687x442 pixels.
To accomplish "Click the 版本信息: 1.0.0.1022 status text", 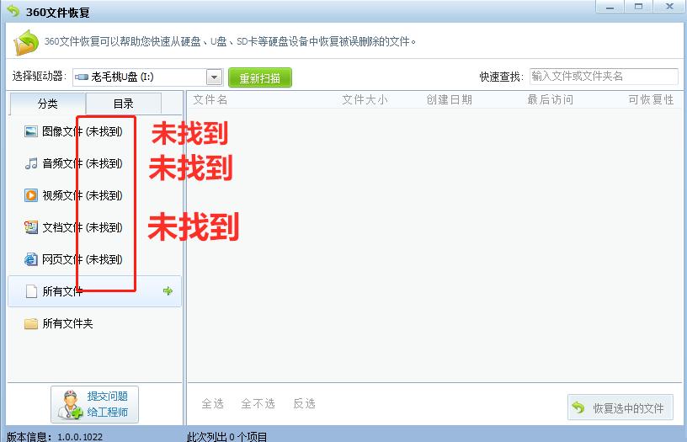I will click(55, 437).
